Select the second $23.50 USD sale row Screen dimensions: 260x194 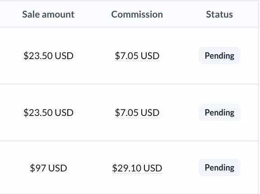pos(129,113)
